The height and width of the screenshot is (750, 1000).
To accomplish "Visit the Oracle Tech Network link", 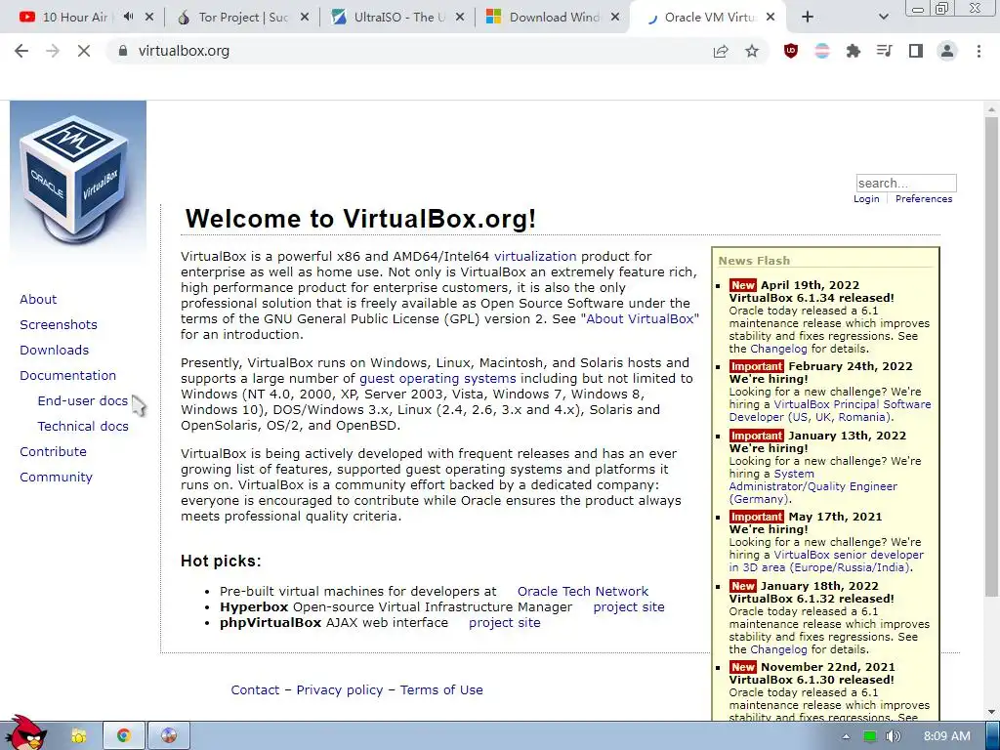I will coord(583,591).
